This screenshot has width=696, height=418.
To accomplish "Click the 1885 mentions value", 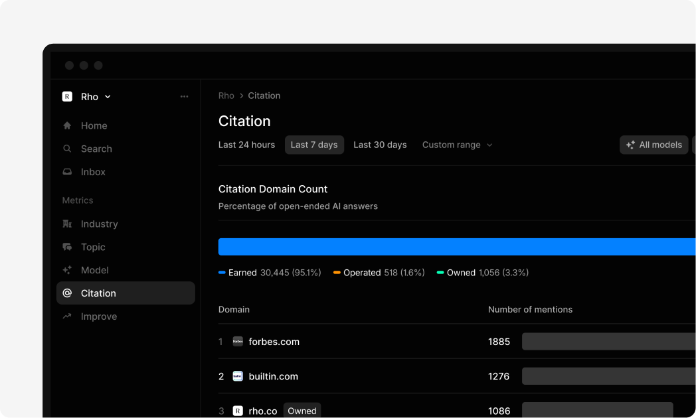I will (499, 342).
